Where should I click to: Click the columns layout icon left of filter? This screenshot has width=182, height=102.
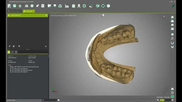[x=14, y=46]
